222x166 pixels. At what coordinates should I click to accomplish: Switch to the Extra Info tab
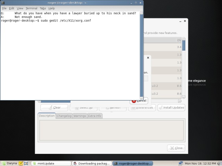point(95,116)
